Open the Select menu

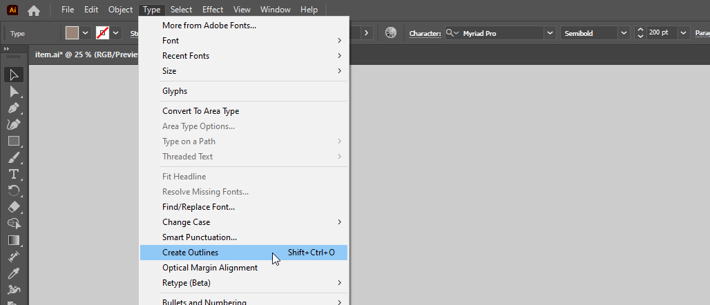181,10
